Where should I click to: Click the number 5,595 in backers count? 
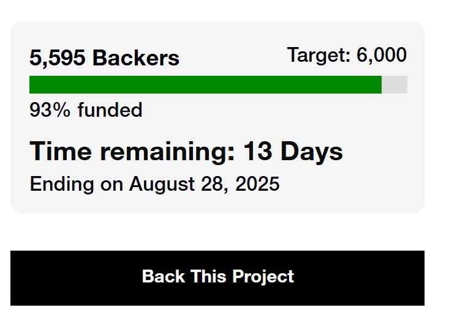[58, 58]
